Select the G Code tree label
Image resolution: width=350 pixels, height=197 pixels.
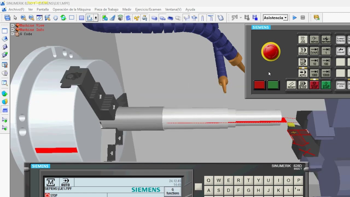pos(26,34)
